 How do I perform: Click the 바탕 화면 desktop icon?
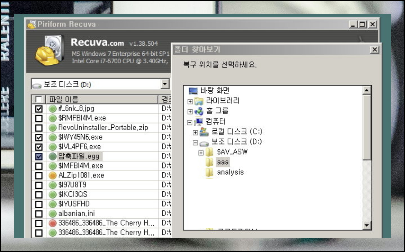tap(193, 91)
